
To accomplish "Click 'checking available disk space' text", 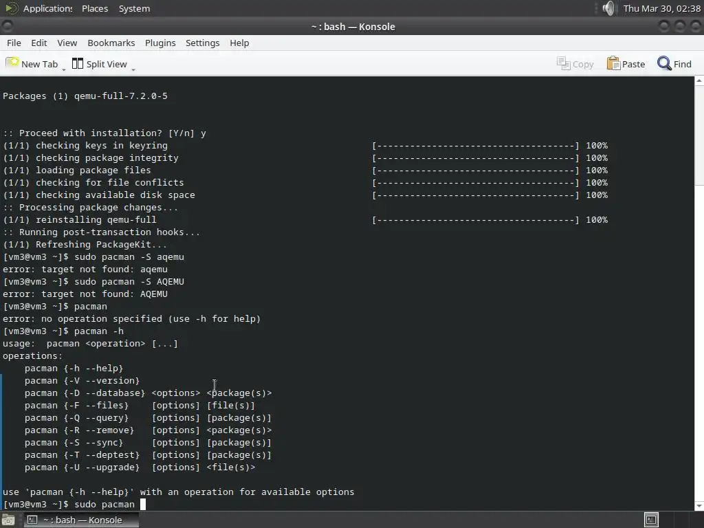I will 115,195.
